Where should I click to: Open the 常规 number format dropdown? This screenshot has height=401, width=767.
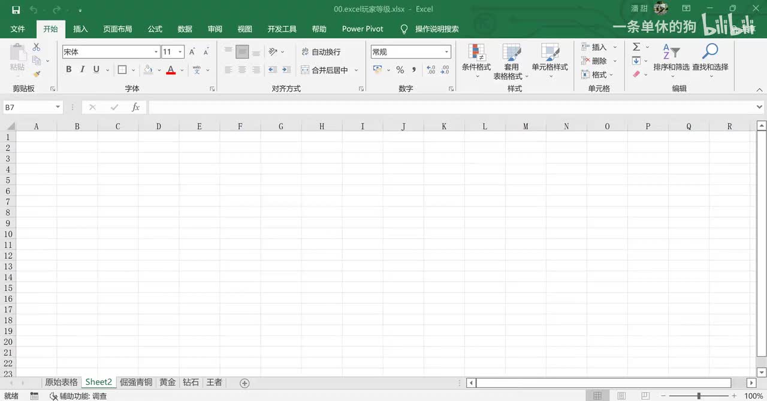446,52
